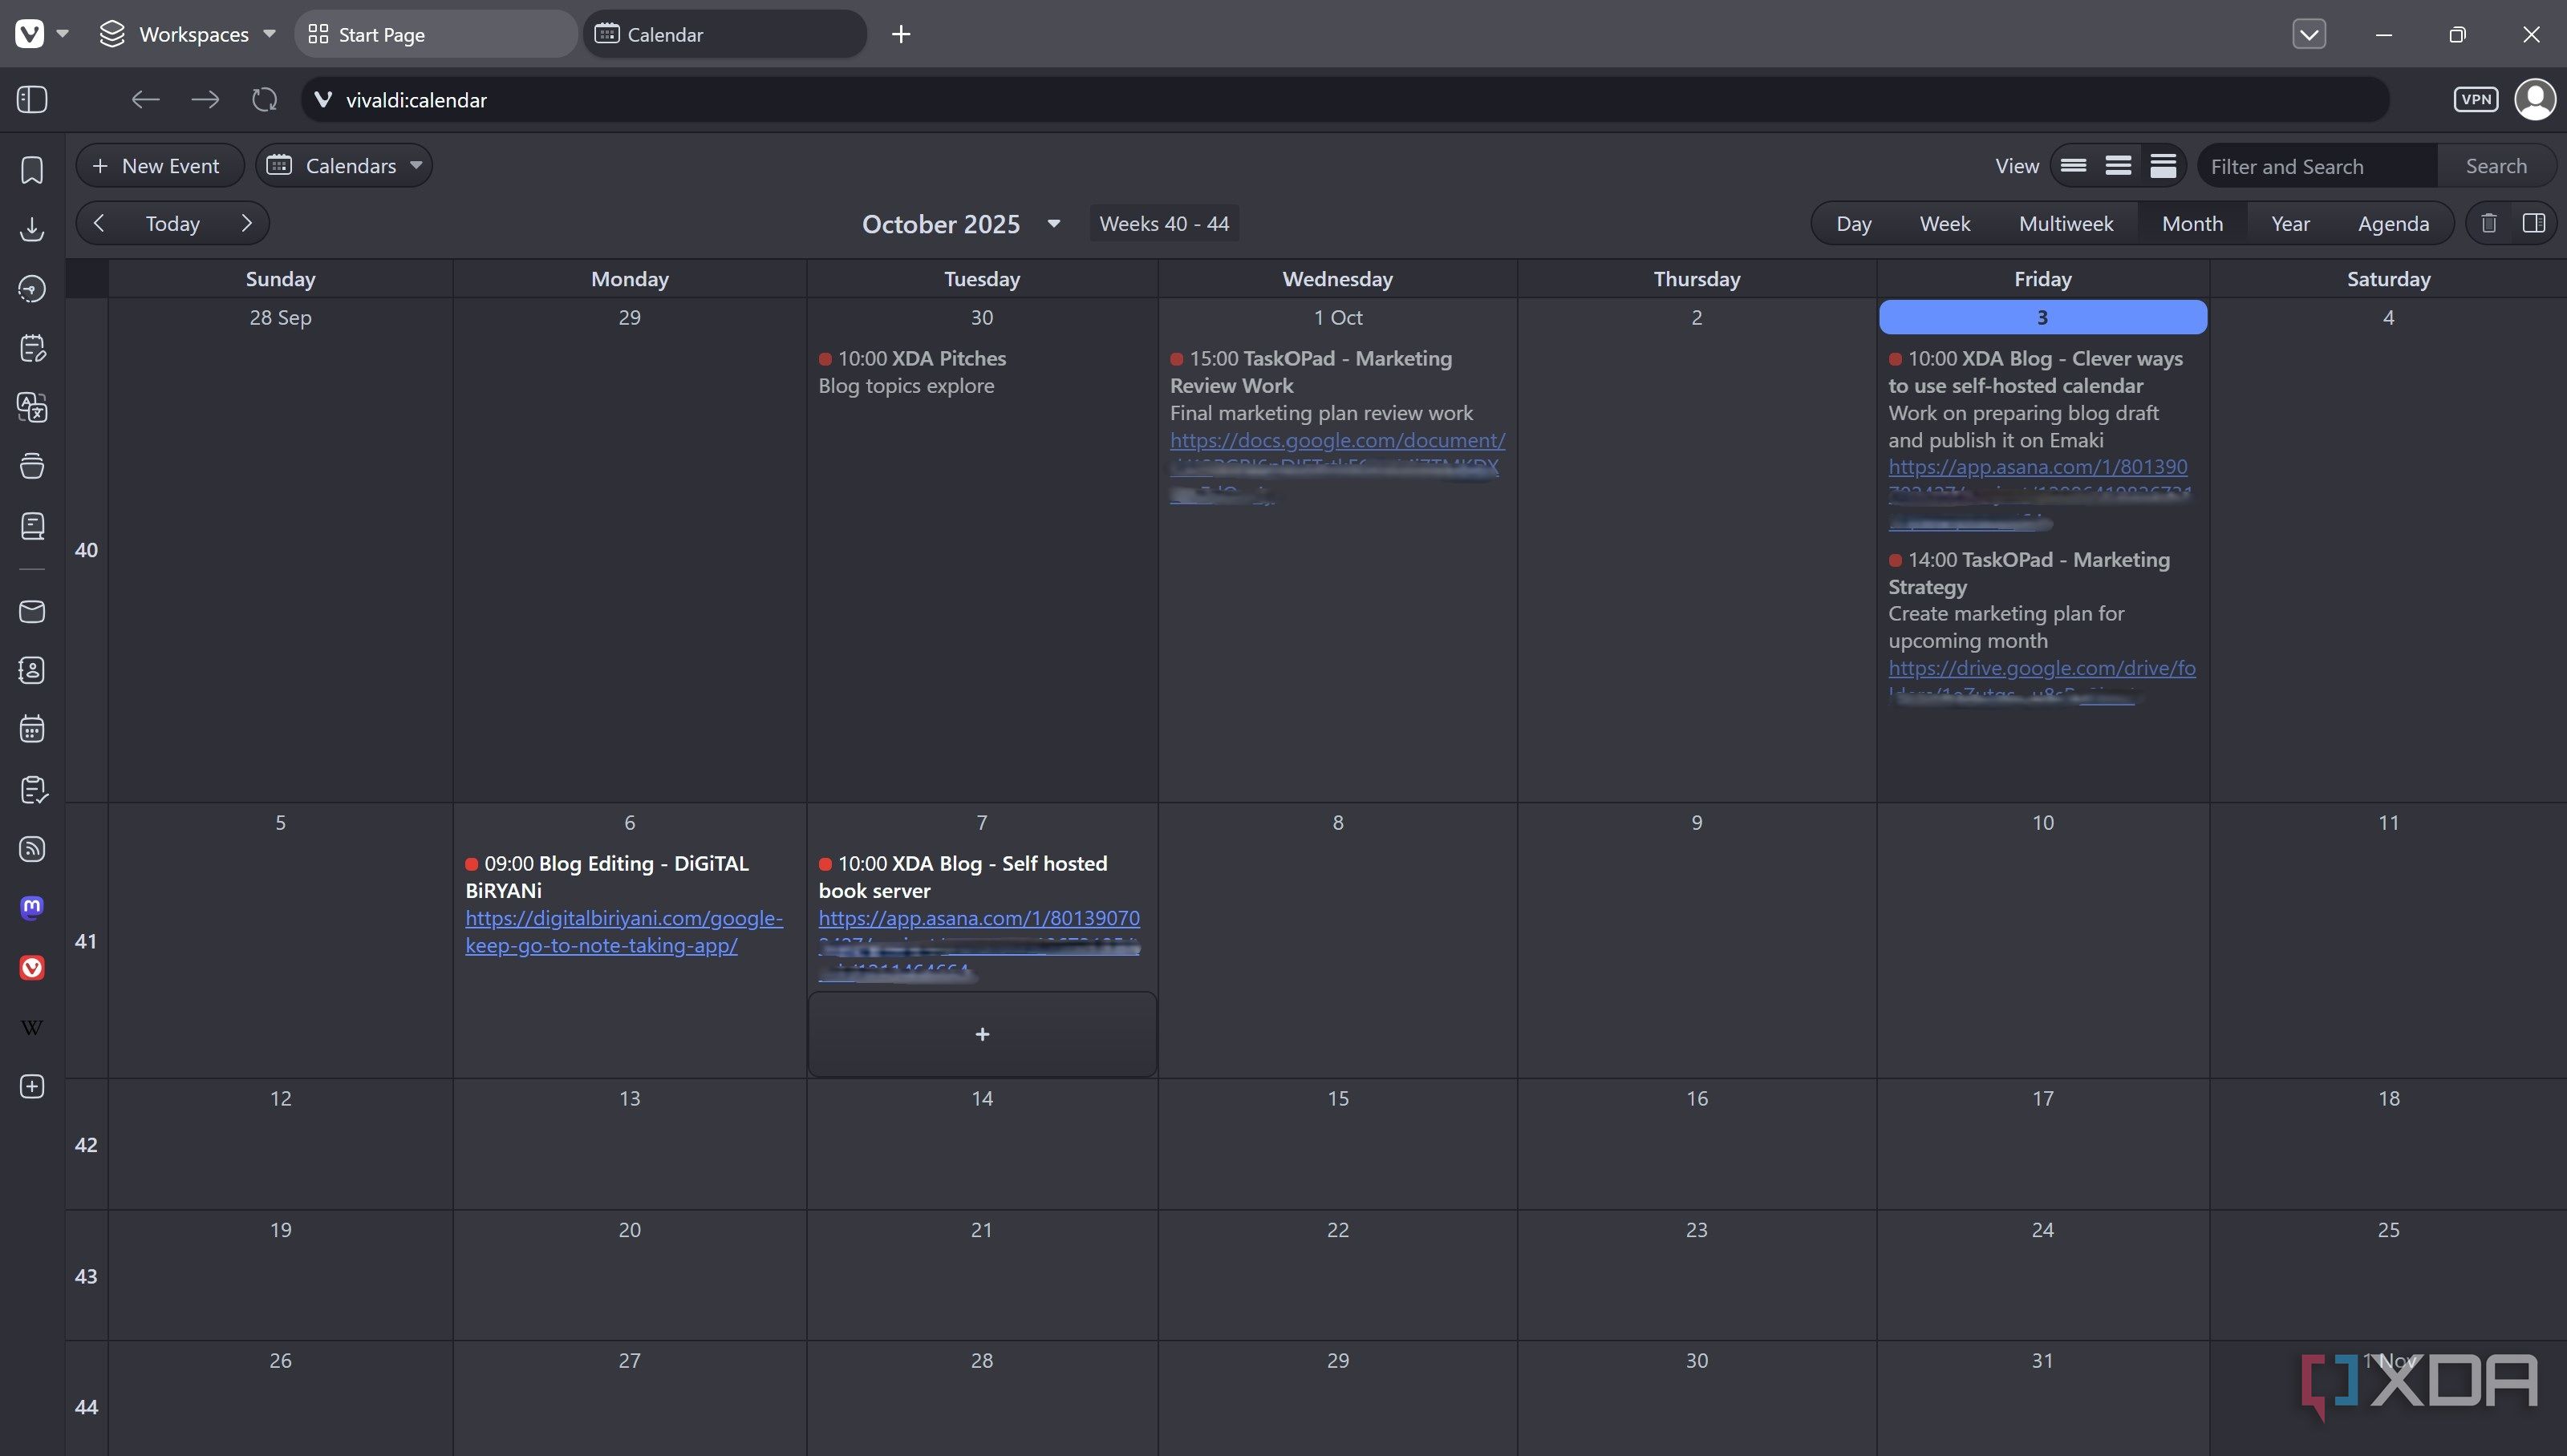This screenshot has width=2567, height=1456.
Task: Switch to Year view
Action: [2290, 223]
